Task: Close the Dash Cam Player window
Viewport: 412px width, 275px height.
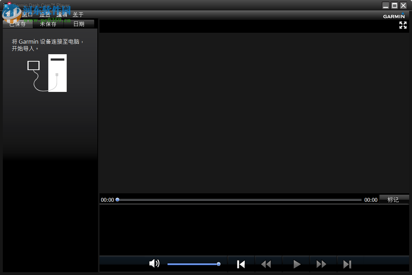Action: click(x=403, y=5)
